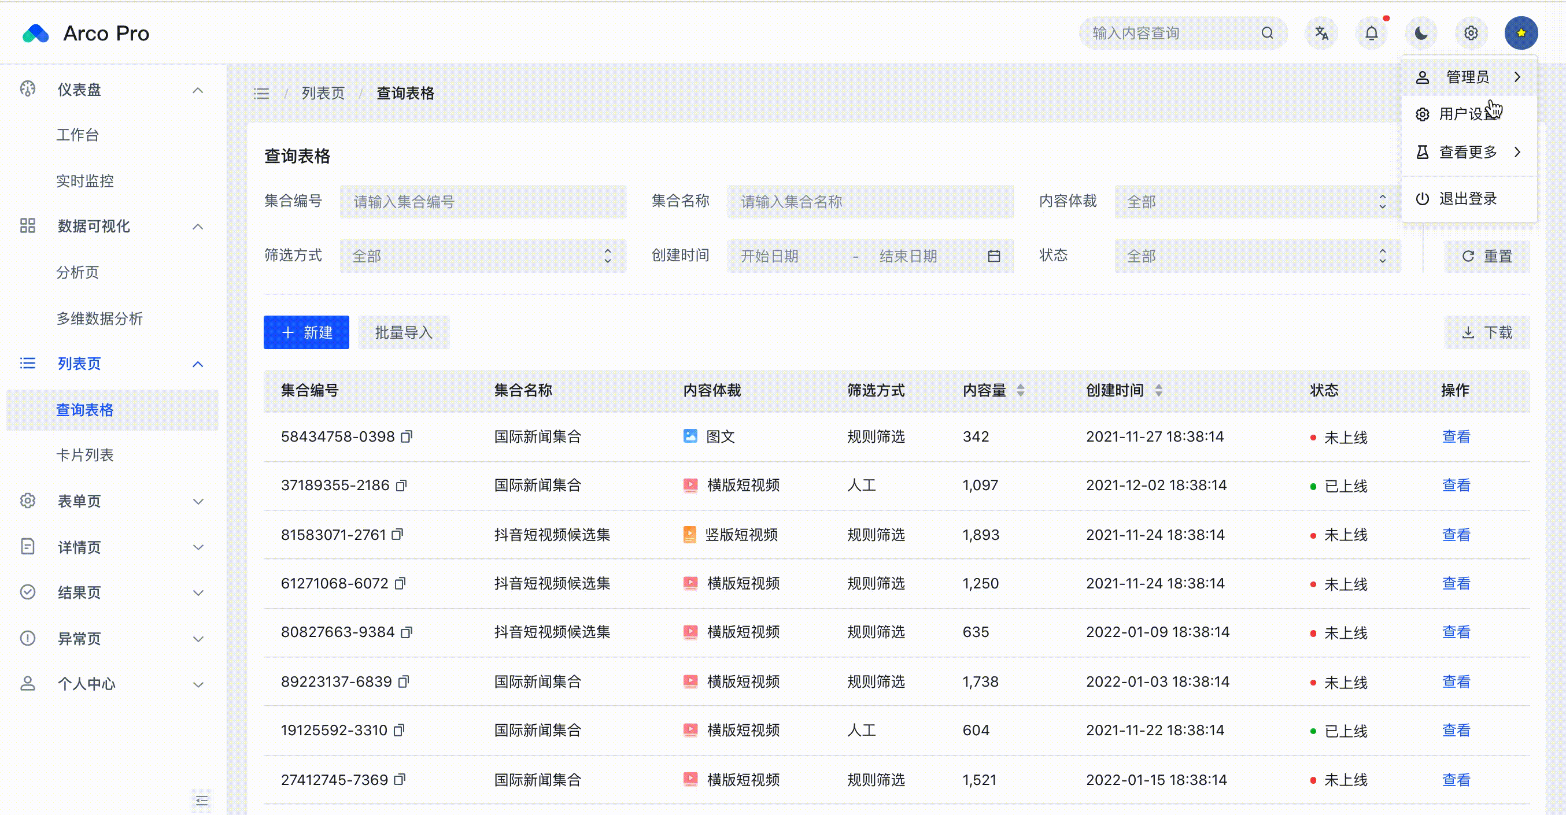This screenshot has height=815, width=1566.
Task: Collapse the sidebar with bottom icon
Action: [201, 801]
